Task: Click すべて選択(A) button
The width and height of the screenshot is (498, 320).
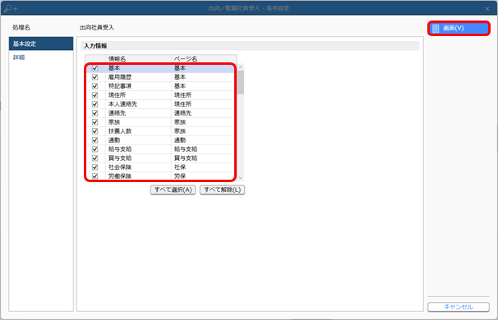Action: point(173,190)
